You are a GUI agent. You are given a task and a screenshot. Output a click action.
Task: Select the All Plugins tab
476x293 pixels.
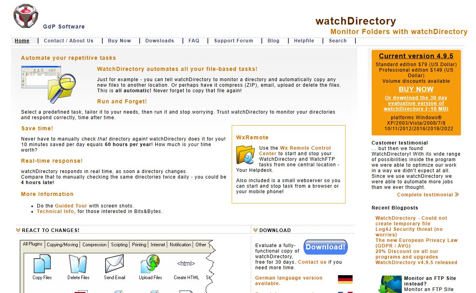click(x=33, y=244)
